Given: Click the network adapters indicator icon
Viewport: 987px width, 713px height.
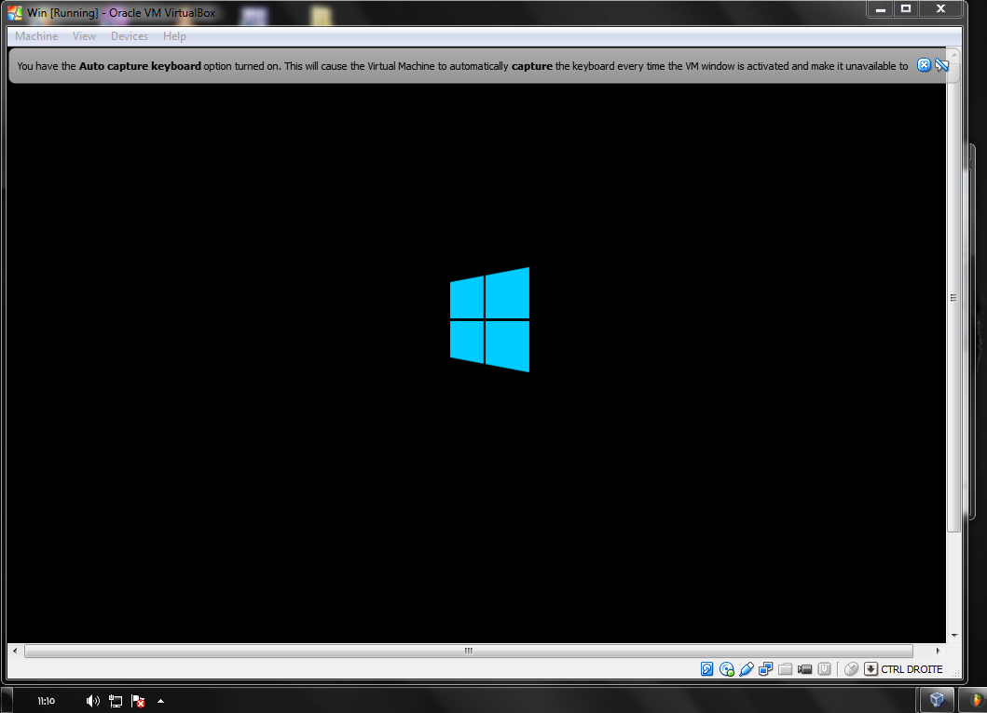Looking at the screenshot, I should (766, 669).
